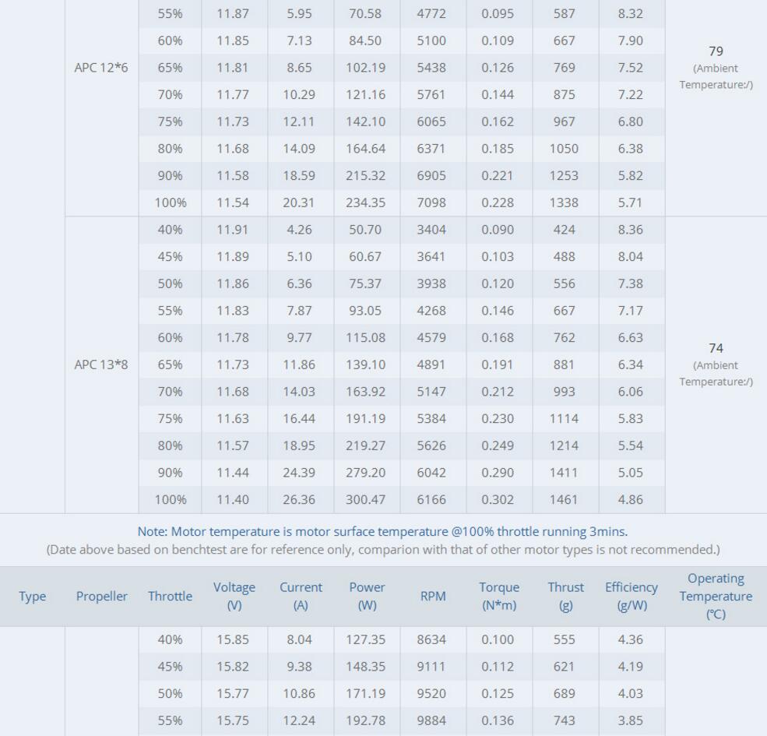This screenshot has width=767, height=736.
Task: Click the Voltage (V) column header
Action: tap(234, 596)
